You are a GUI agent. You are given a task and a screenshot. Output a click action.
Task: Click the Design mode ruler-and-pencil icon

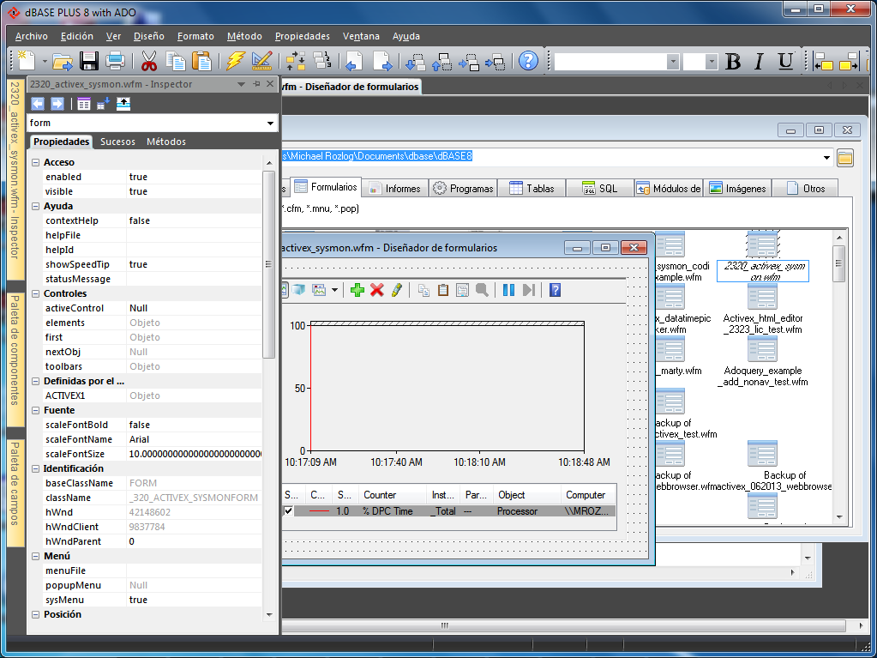point(261,60)
